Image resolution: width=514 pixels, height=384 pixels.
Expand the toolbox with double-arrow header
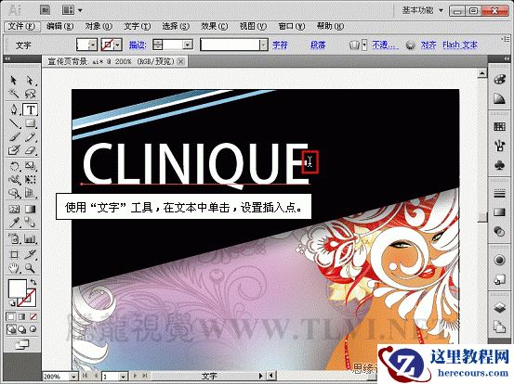(x=7, y=58)
